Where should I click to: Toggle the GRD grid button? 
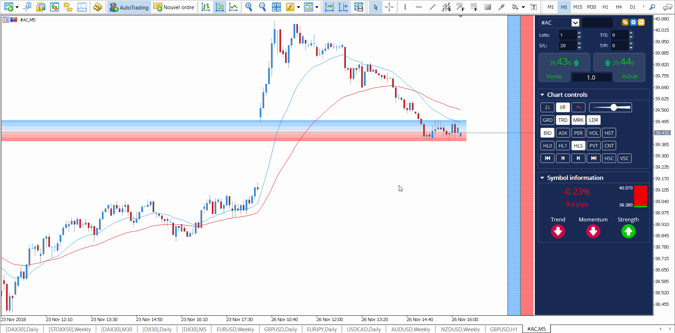[547, 120]
